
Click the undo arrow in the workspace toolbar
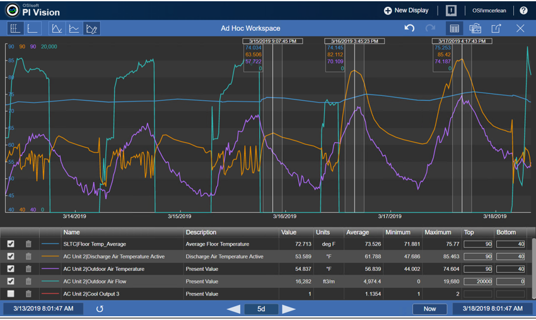(409, 28)
